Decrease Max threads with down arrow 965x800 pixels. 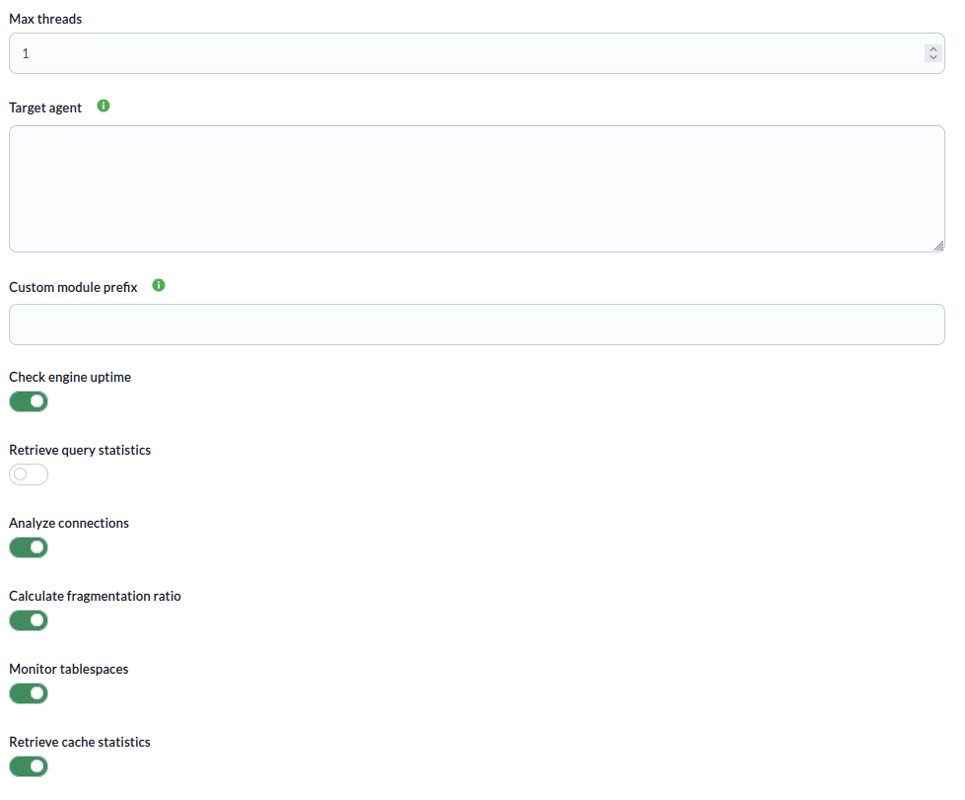click(x=933, y=57)
